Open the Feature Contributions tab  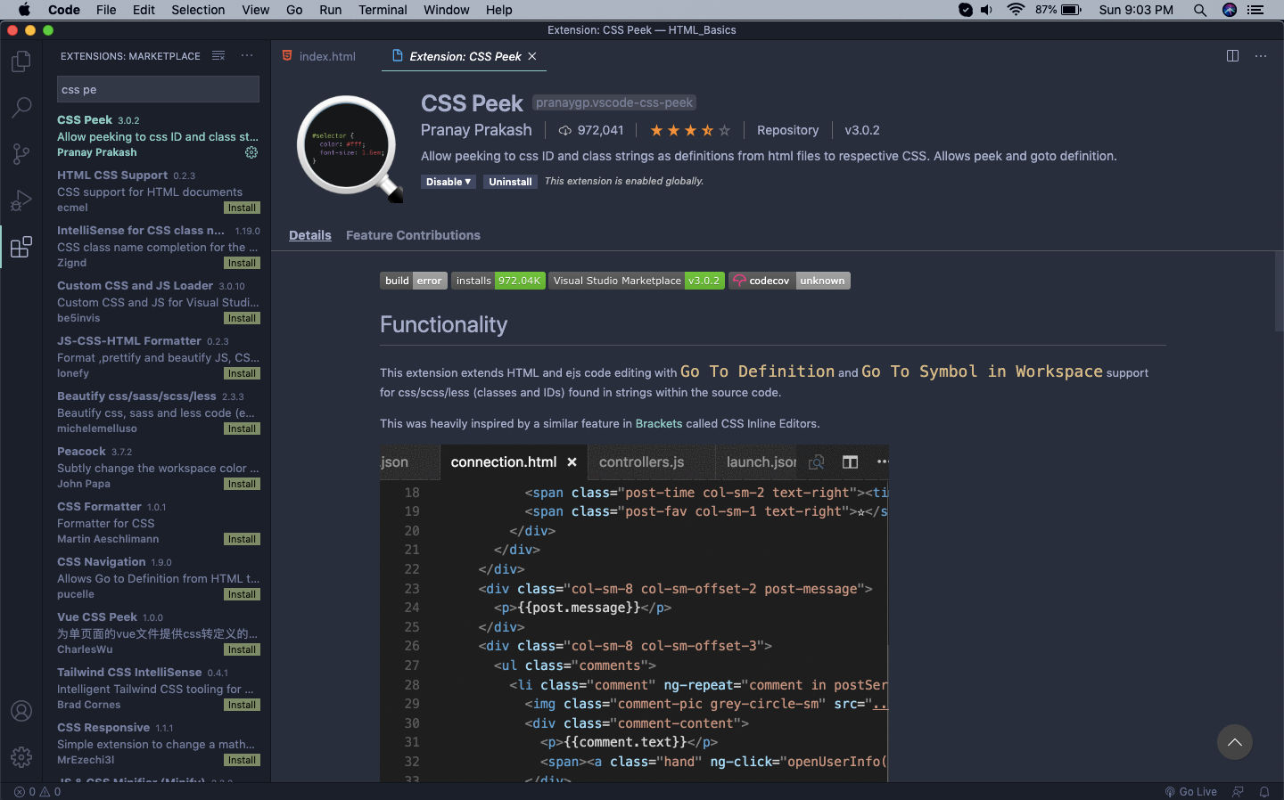pos(413,235)
